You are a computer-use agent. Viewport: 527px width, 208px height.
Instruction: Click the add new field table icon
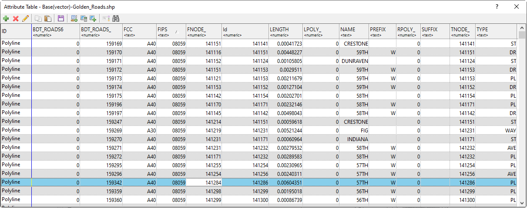(x=93, y=18)
